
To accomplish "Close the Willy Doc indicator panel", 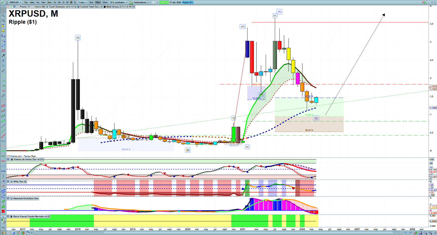I will pos(8,181).
